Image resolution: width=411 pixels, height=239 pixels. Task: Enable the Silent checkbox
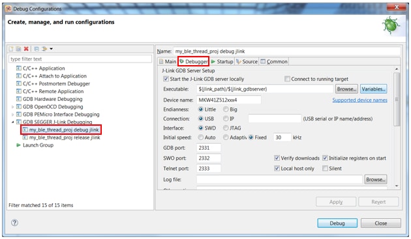click(325, 168)
